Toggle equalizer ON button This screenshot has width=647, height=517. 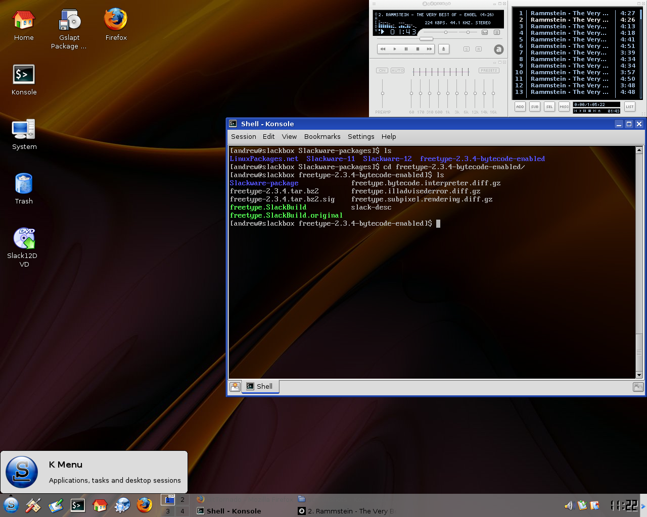(x=382, y=71)
